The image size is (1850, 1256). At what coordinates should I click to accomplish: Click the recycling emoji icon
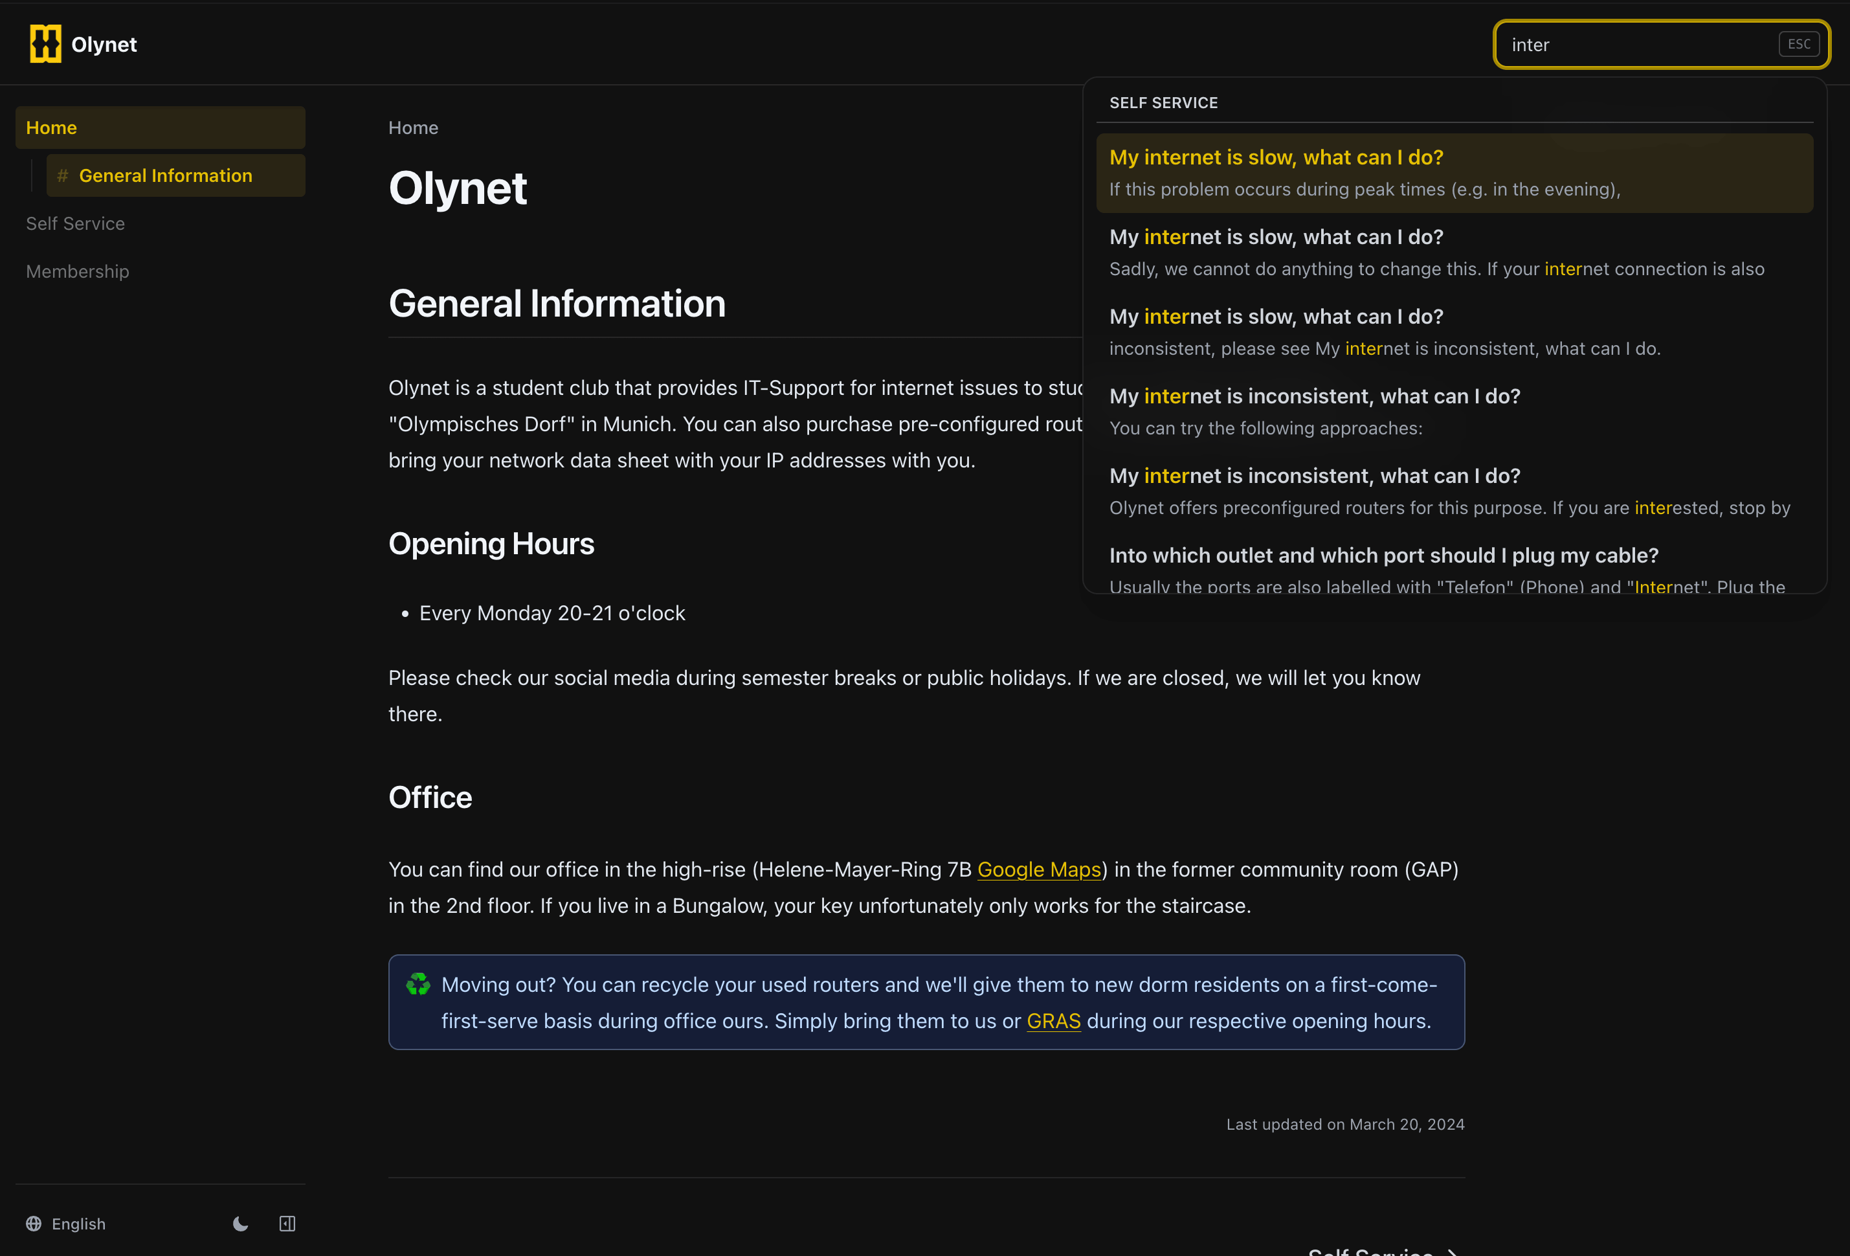pyautogui.click(x=417, y=985)
